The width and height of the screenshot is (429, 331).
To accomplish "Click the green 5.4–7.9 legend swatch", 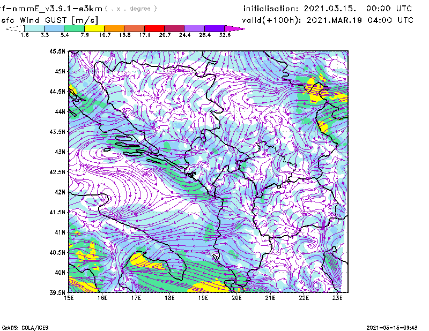I will 74,28.
